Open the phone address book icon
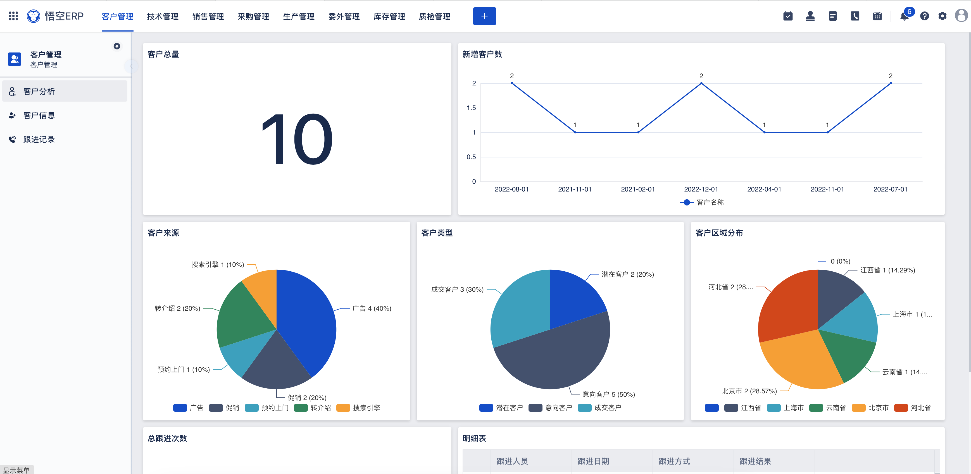Screen dimensions: 971x474 click(x=855, y=16)
